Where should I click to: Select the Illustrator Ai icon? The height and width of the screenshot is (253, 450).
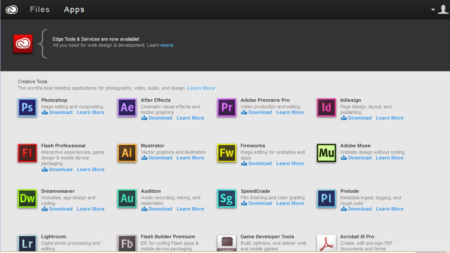pos(127,153)
